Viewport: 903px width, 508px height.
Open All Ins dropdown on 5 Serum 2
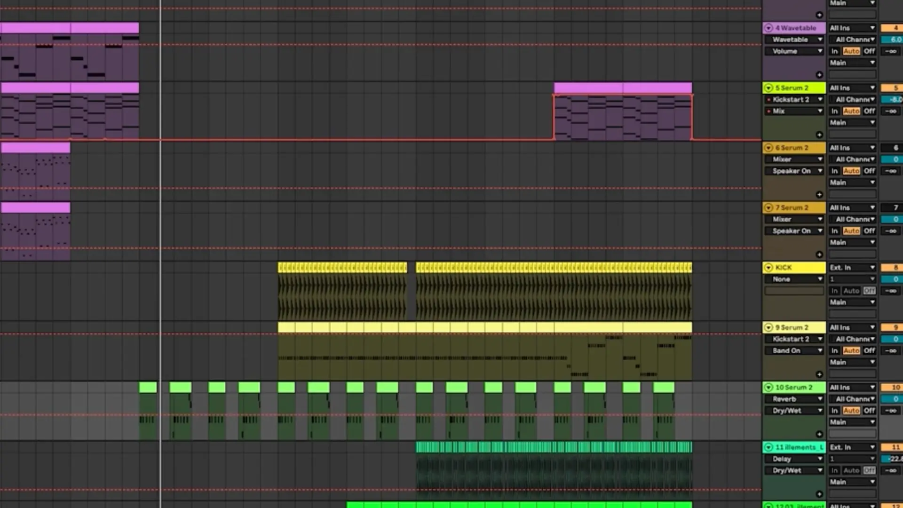click(852, 88)
